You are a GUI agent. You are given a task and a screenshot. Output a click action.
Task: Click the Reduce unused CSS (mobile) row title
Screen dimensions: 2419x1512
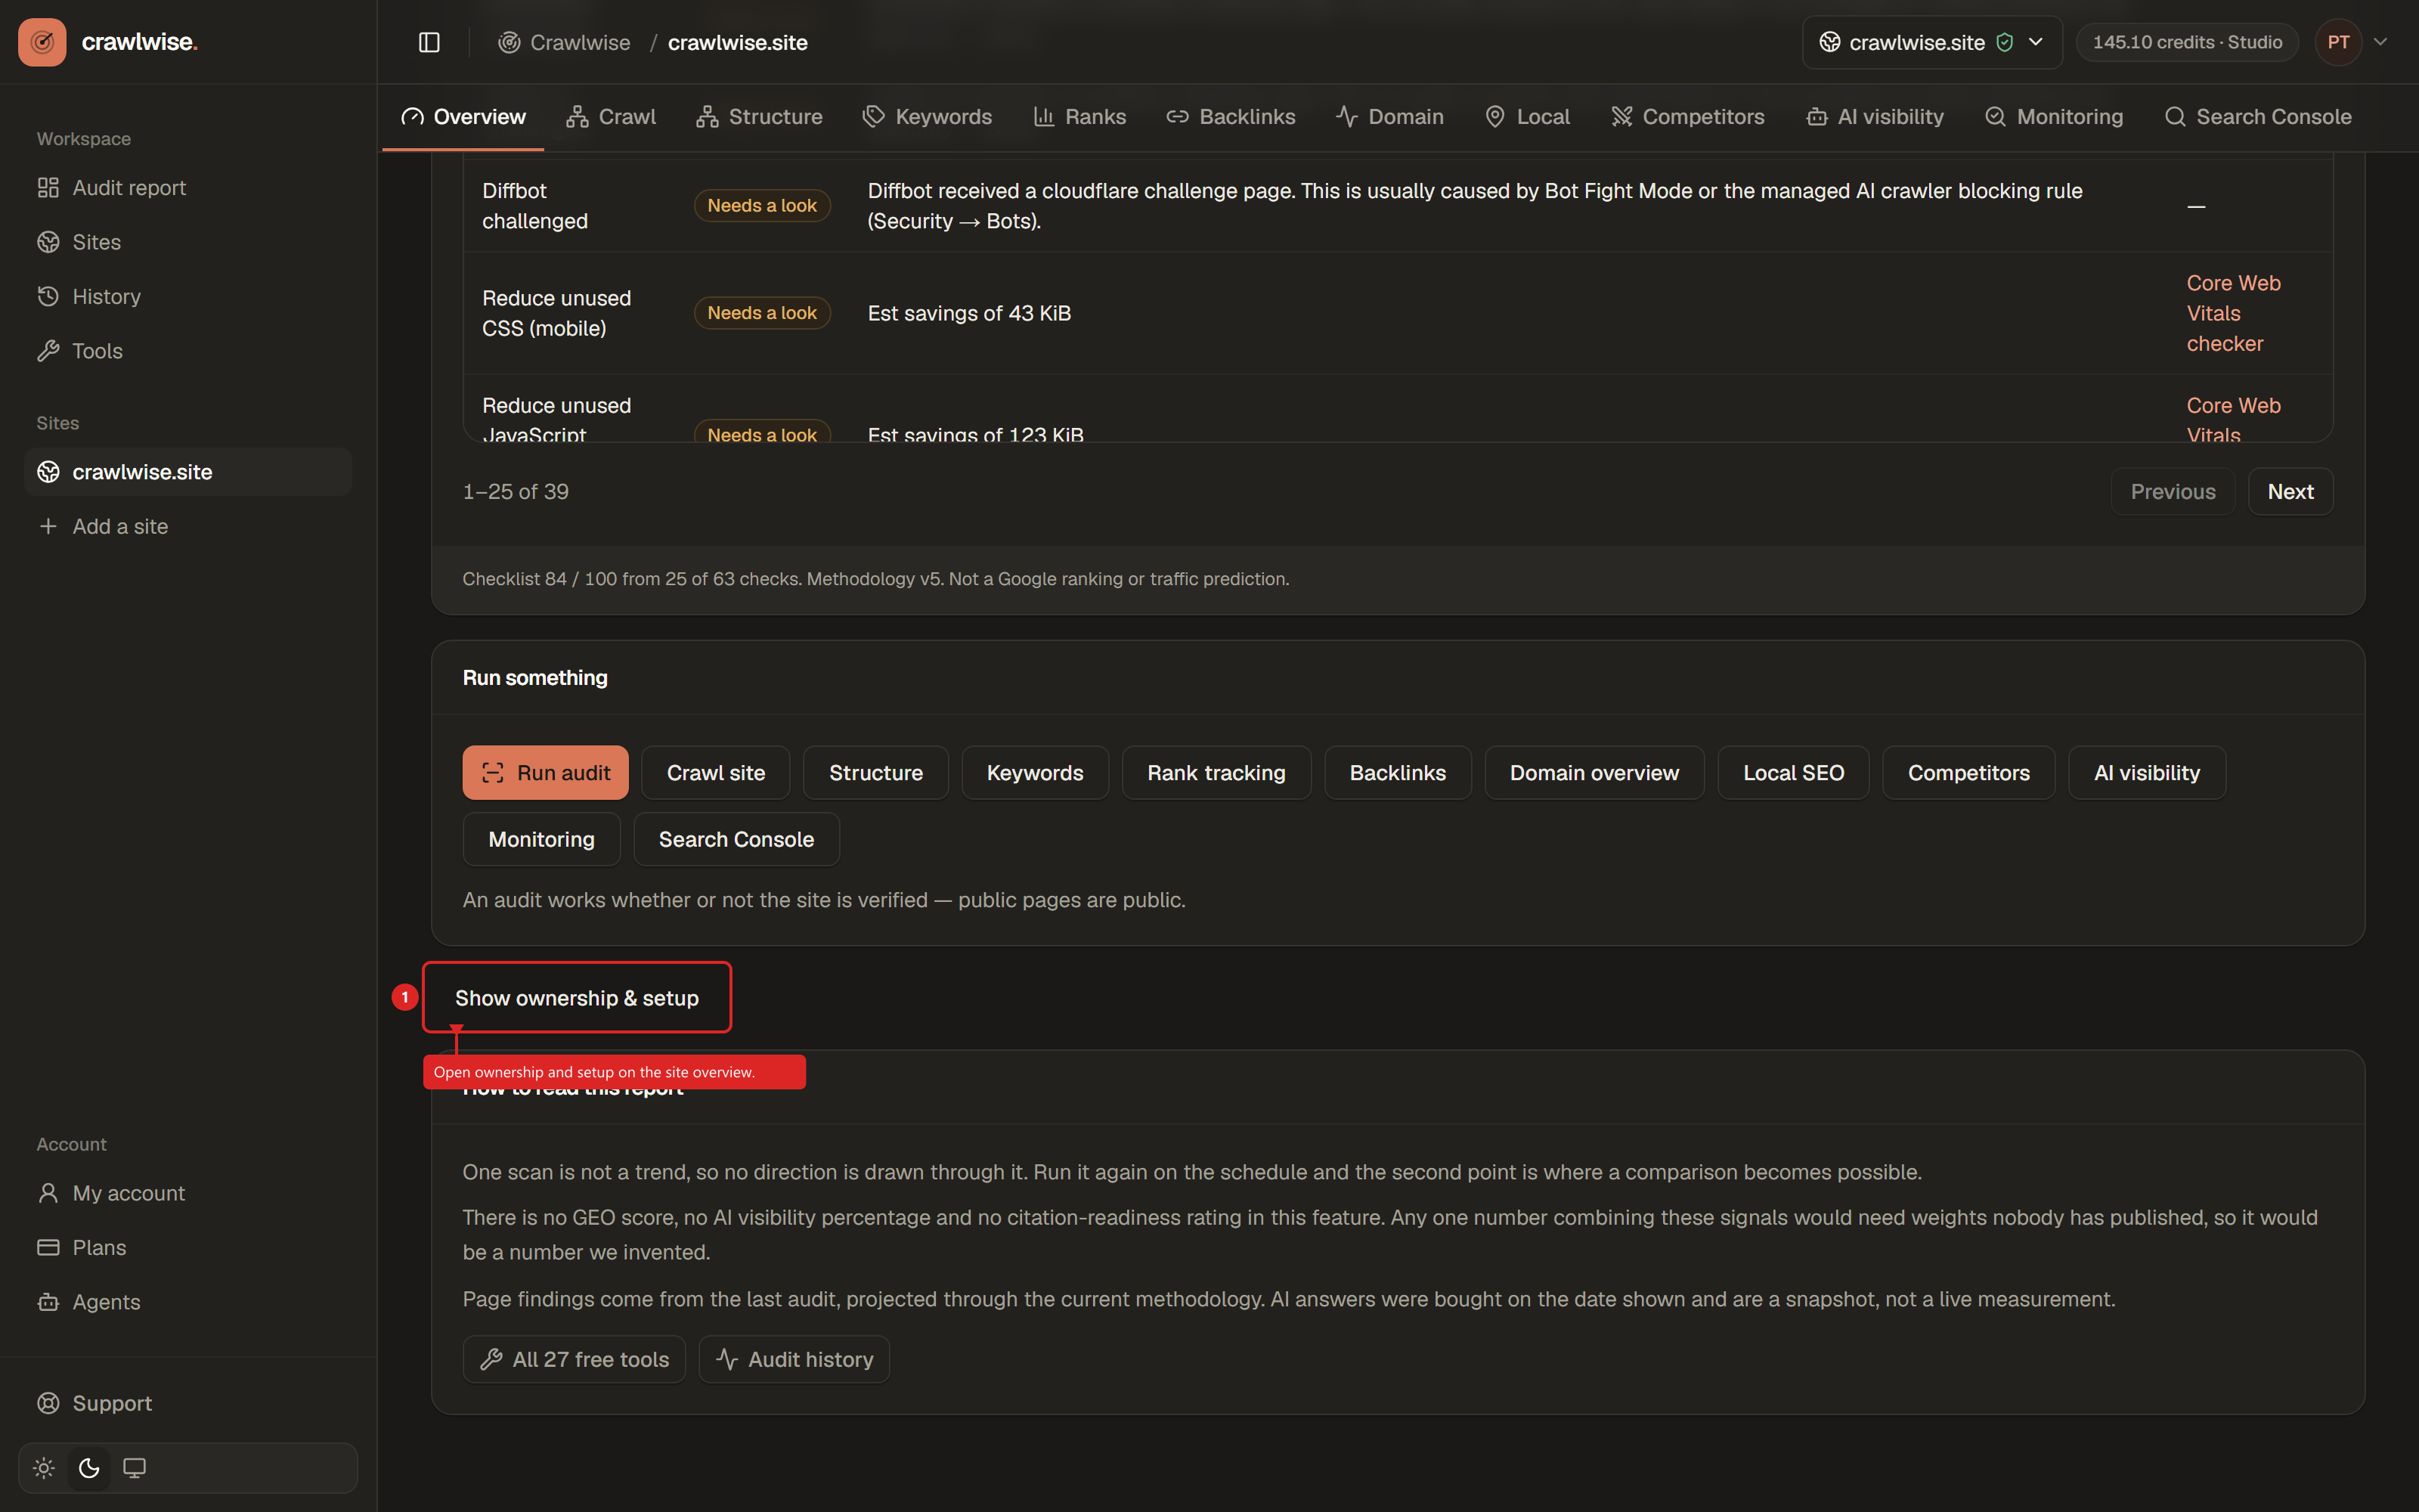[x=557, y=313]
